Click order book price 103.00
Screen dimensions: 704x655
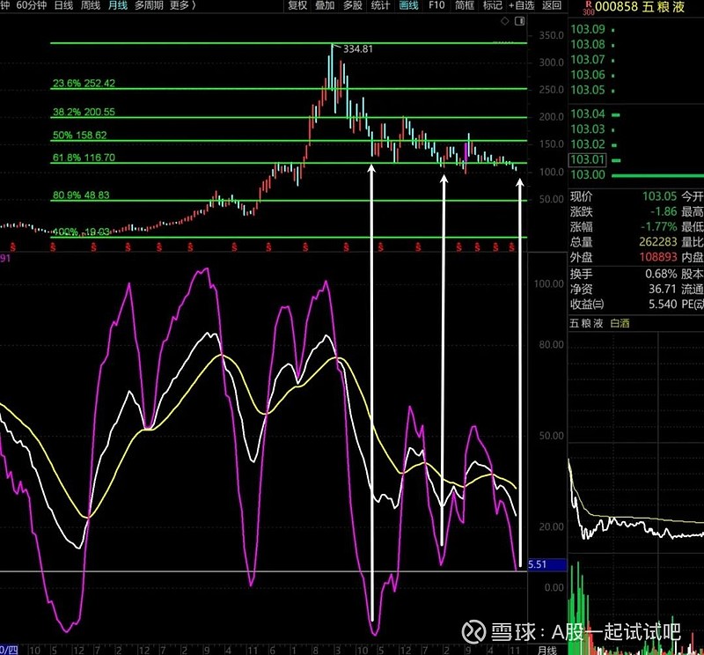588,175
